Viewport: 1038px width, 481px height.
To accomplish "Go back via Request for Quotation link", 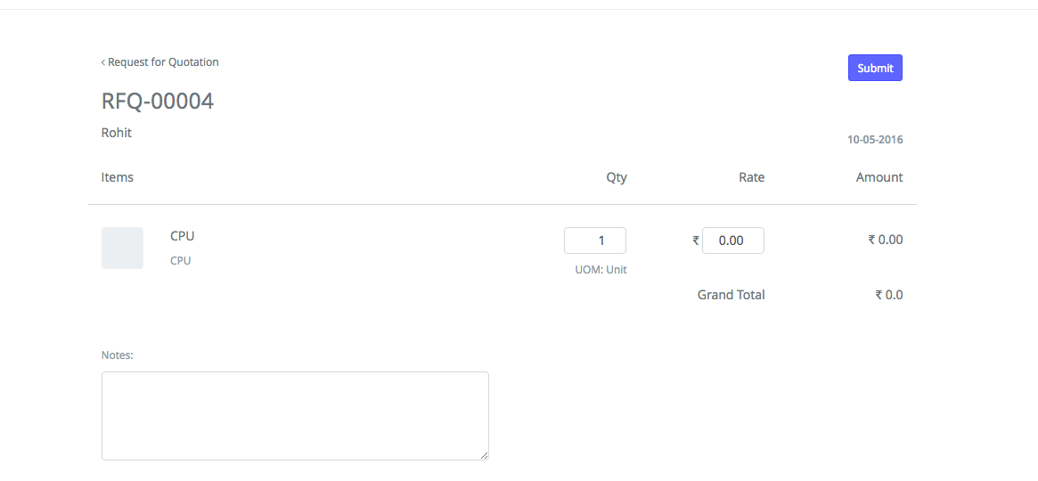I will click(x=163, y=62).
